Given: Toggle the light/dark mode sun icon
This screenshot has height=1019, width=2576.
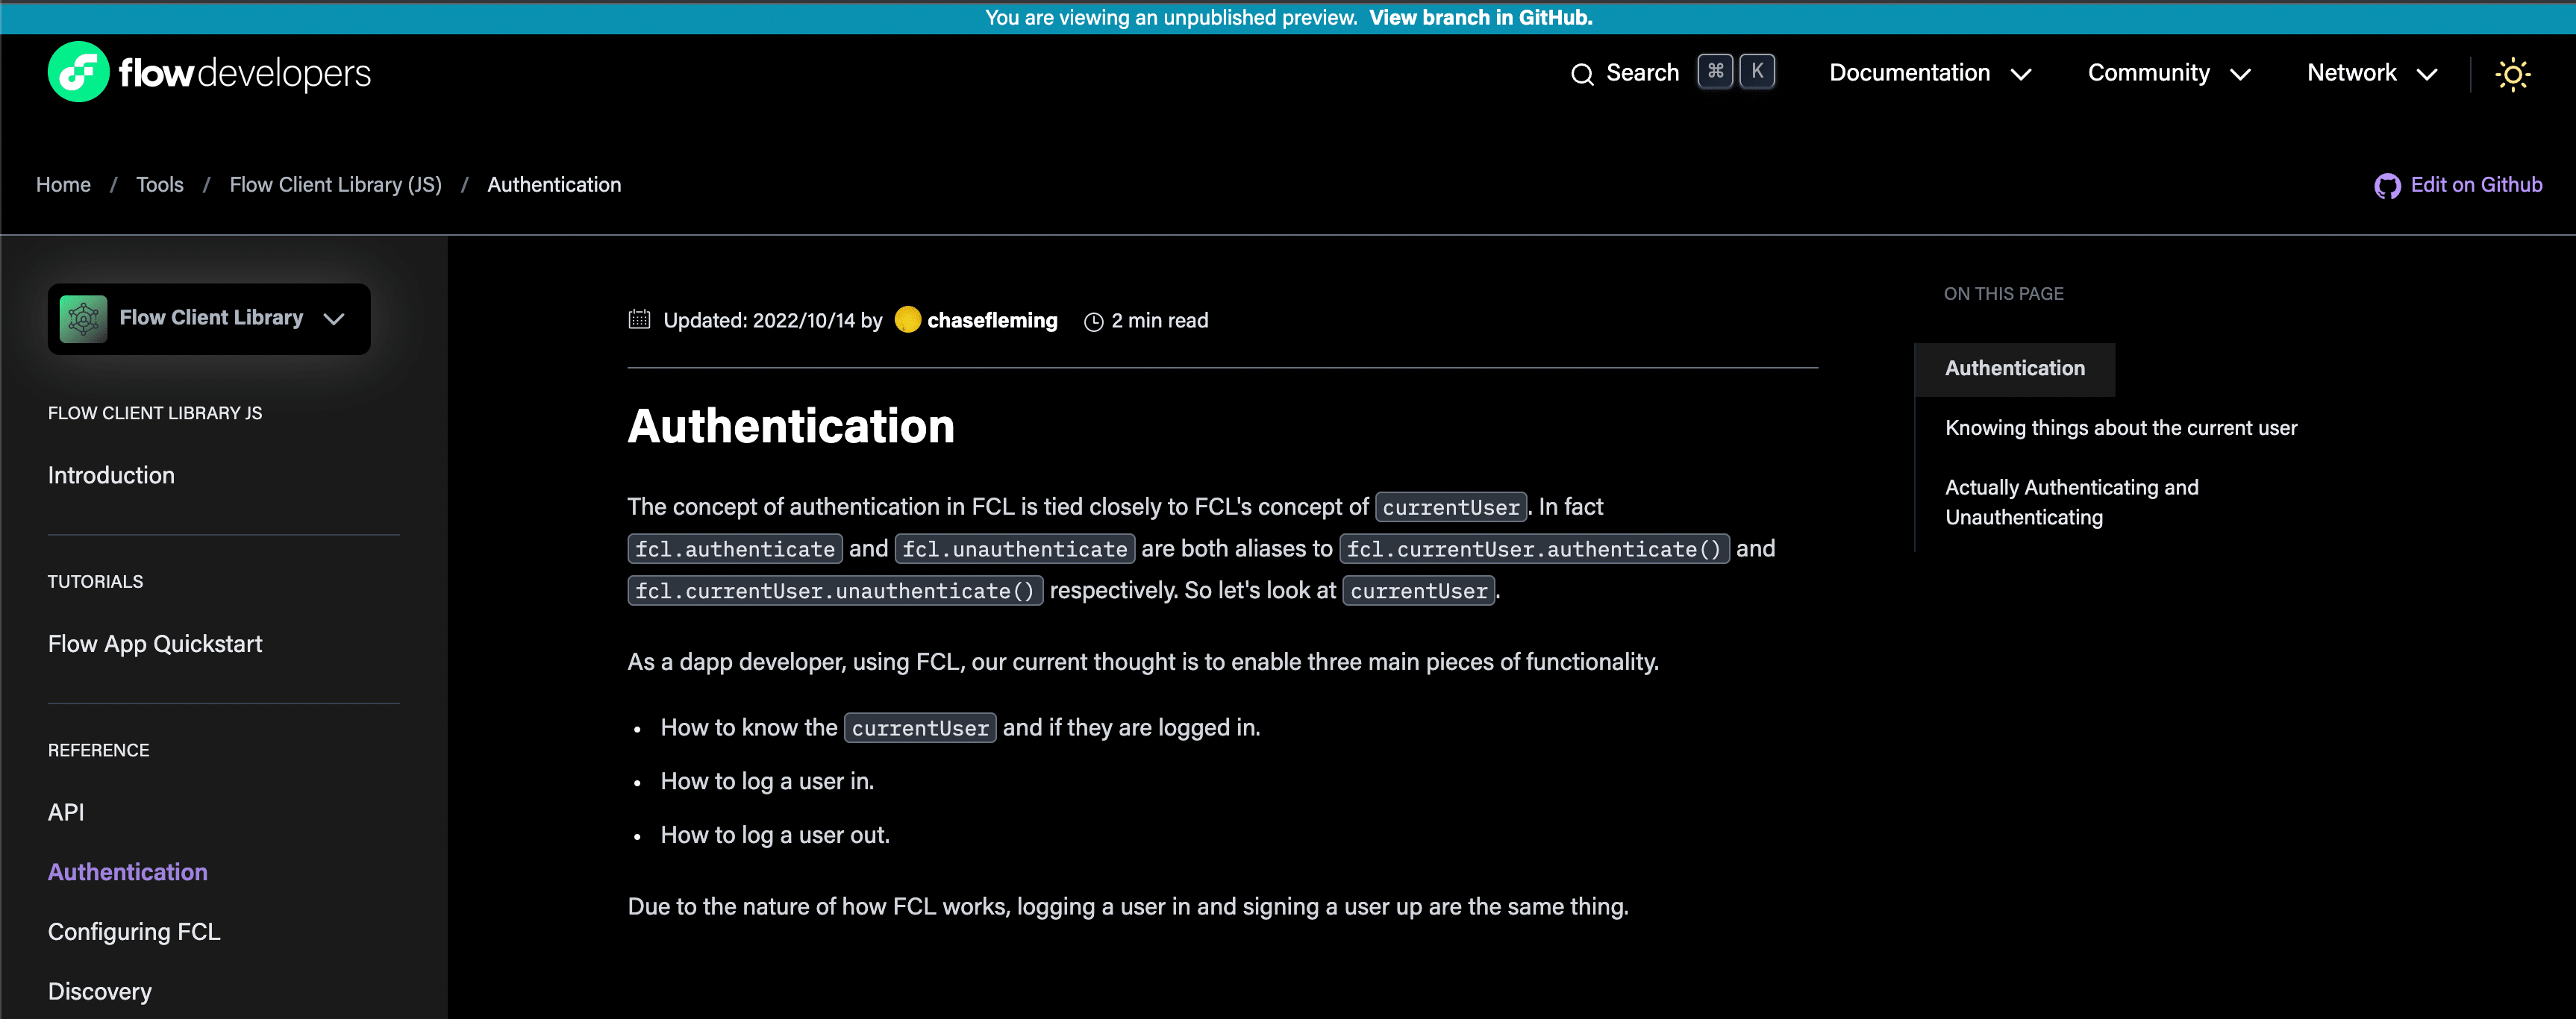Looking at the screenshot, I should [x=2513, y=74].
